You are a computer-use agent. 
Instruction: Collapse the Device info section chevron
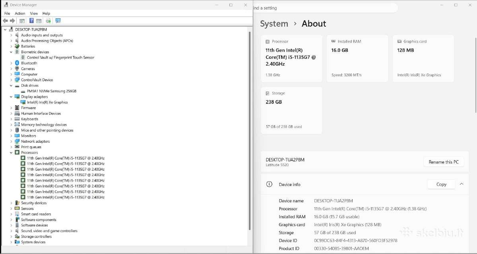pyautogui.click(x=461, y=184)
